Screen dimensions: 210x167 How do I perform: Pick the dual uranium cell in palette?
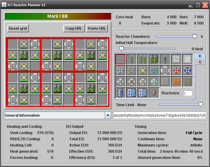point(143,59)
